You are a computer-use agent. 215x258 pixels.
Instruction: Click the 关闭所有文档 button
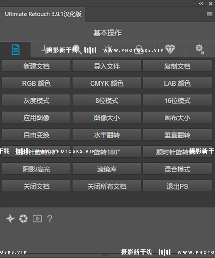(107, 186)
